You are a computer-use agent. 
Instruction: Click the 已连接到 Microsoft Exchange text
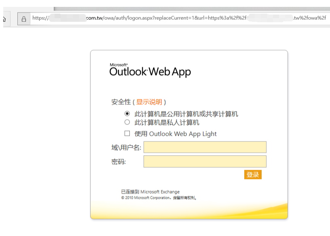coord(150,192)
